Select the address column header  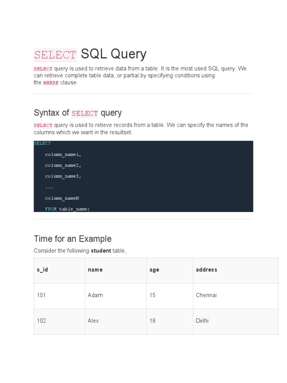click(x=206, y=270)
